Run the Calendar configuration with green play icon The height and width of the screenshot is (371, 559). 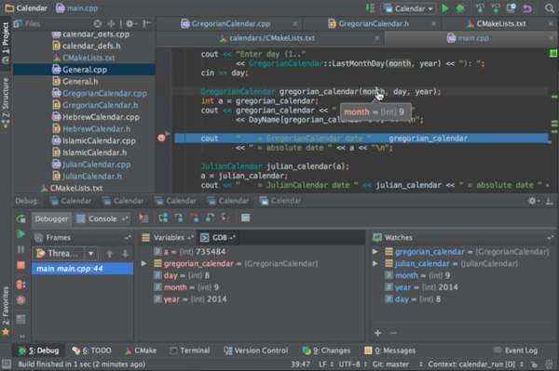[444, 8]
